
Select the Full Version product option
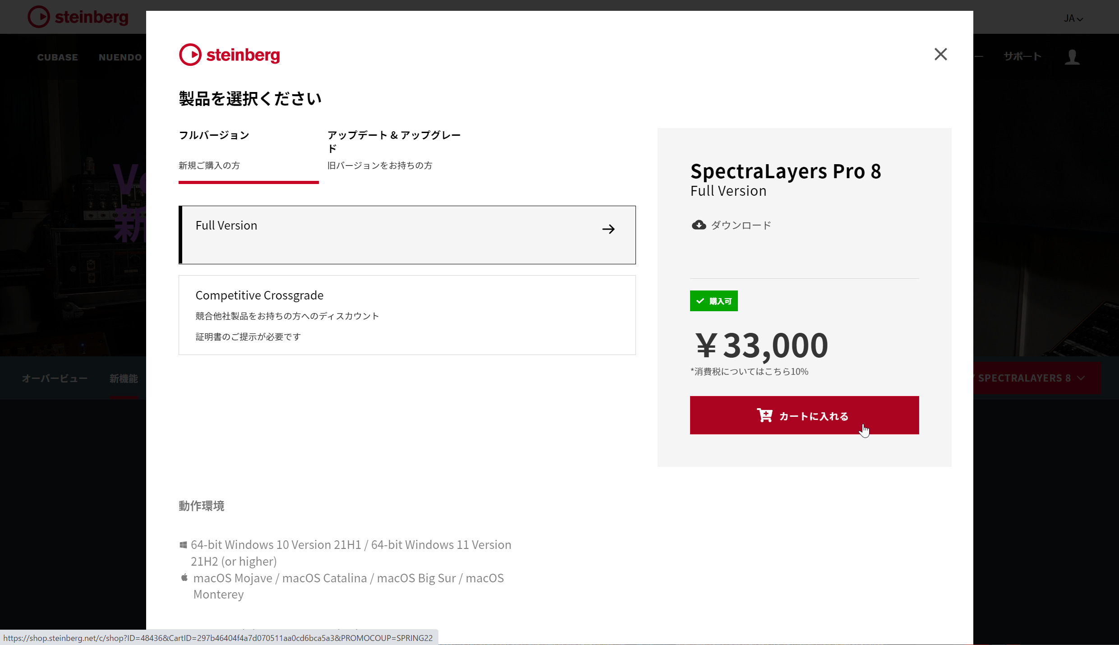407,235
